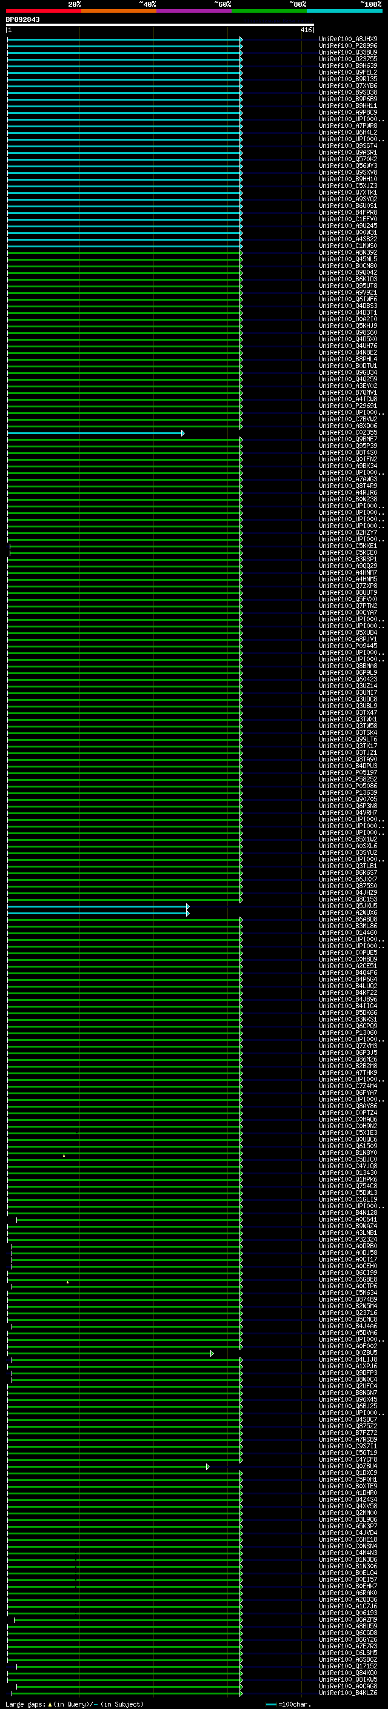Select the UniRef100_A9P8C9 label
Image resolution: width=388 pixels, height=1709 pixels.
click(x=348, y=112)
